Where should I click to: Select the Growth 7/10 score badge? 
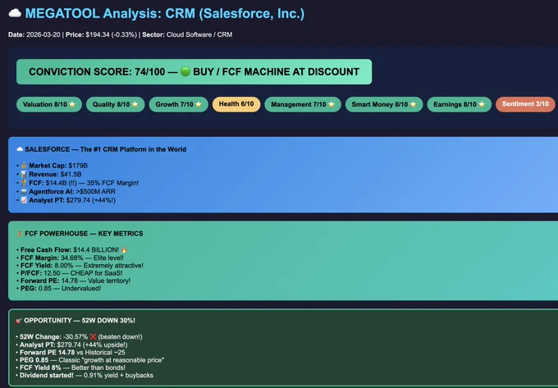tap(178, 104)
